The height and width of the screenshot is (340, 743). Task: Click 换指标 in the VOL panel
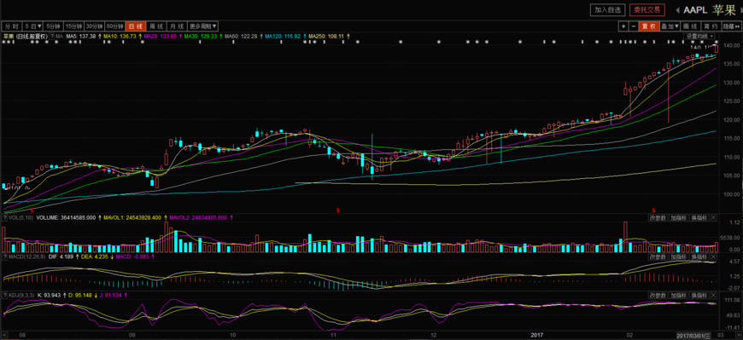[x=699, y=217]
